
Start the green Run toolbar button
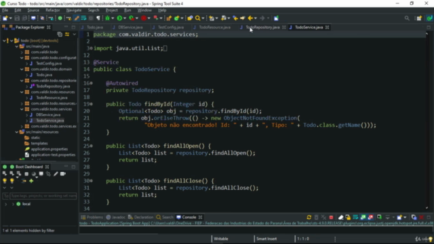[x=119, y=18]
